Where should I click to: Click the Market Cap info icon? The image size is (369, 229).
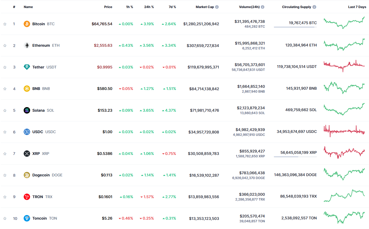coord(217,7)
